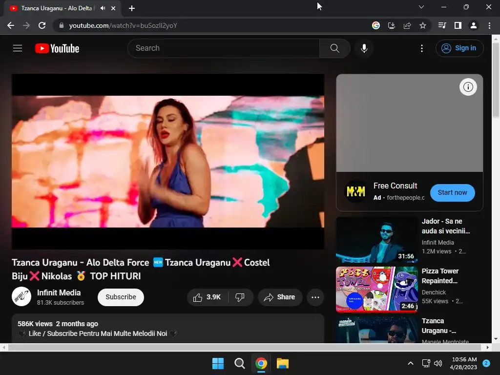
Task: Subscribe to Infinit Media channel
Action: tap(121, 297)
